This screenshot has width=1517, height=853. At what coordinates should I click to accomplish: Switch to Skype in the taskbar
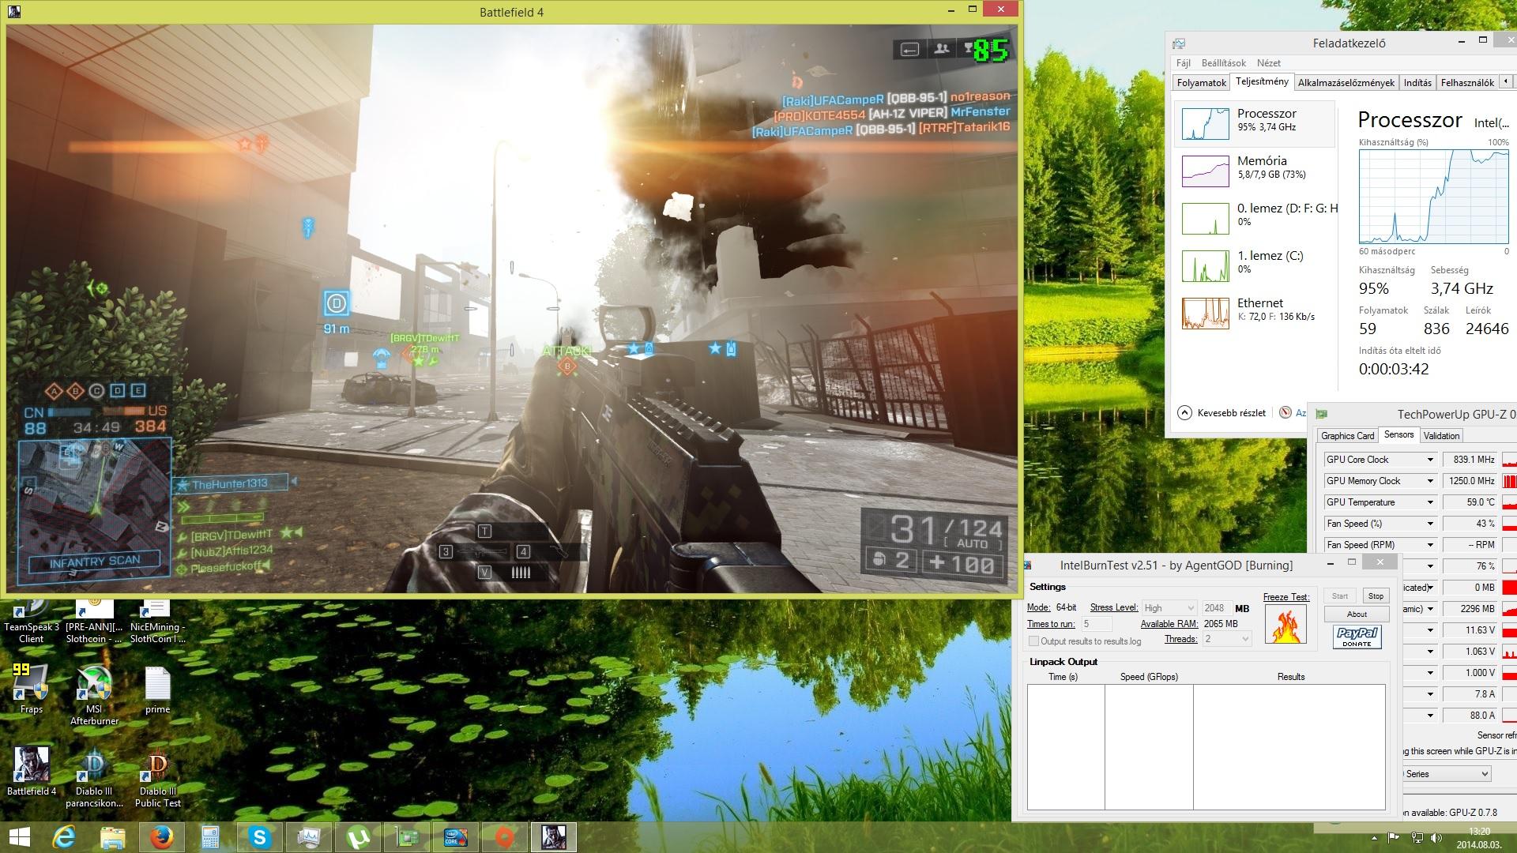coord(259,837)
